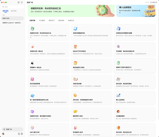Start a new chat via compose icon
The width and height of the screenshot is (159, 137).
click(22, 2)
